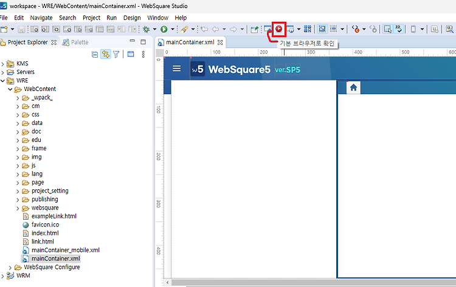456x287 pixels.
Task: Open the Run configurations dropdown arrow
Action: pos(172,29)
